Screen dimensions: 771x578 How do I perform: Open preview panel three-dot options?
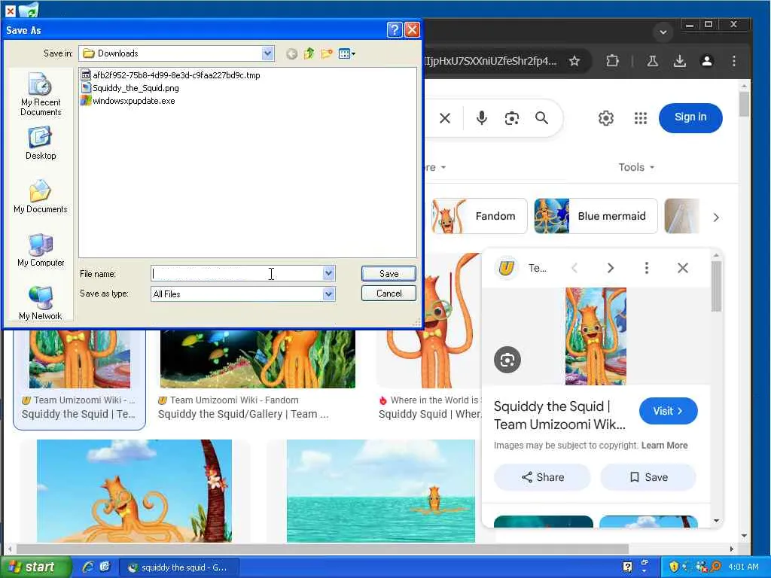647,268
